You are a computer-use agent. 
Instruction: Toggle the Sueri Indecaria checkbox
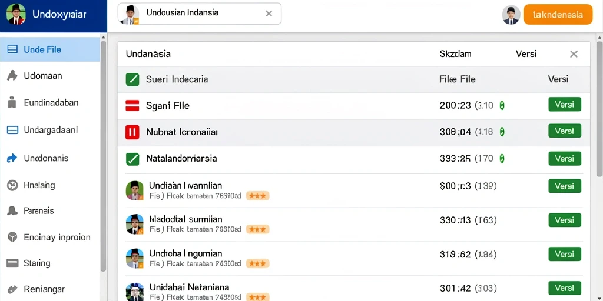[132, 79]
